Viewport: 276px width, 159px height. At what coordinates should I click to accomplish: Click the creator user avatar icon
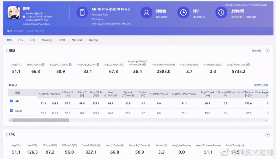coord(146,12)
